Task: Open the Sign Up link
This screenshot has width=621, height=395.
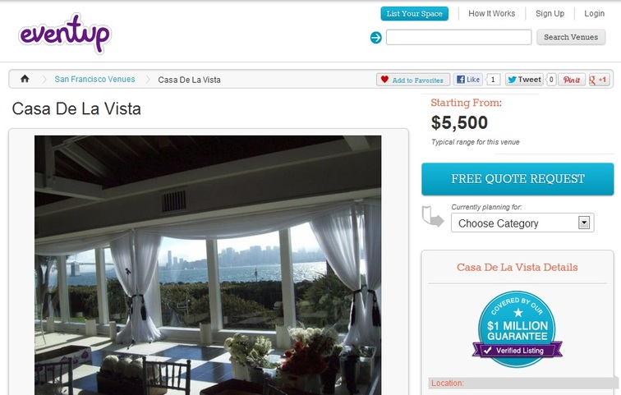Action: point(550,13)
